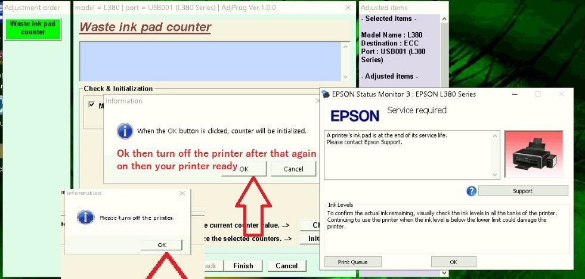This screenshot has height=279, width=585.
Task: Click the scroll up arrow of the blue log box
Action: pos(345,46)
